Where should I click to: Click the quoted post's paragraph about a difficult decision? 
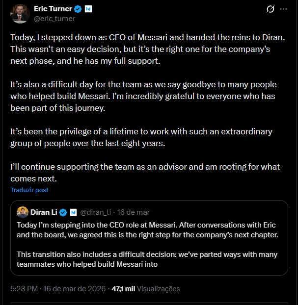[147, 259]
